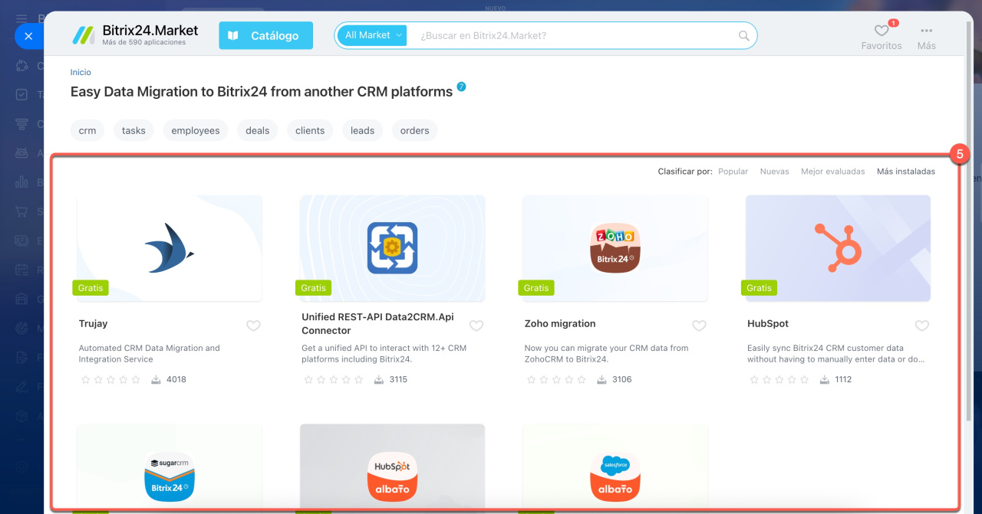Follow the Inicio breadcrumb link
The width and height of the screenshot is (982, 514).
(x=81, y=72)
